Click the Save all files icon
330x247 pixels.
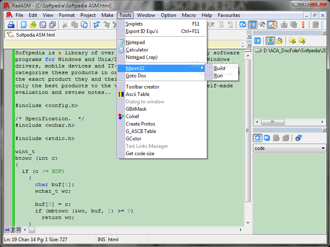pos(52,25)
